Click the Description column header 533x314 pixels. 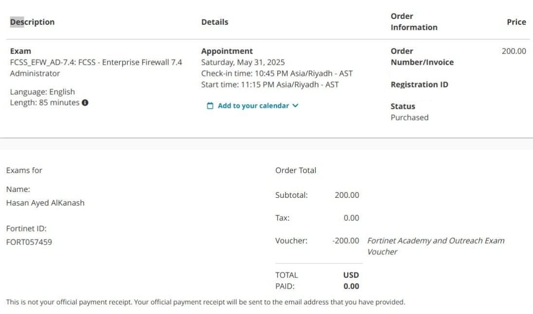[32, 22]
